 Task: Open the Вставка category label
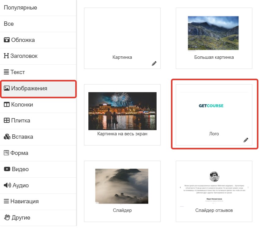(x=22, y=137)
